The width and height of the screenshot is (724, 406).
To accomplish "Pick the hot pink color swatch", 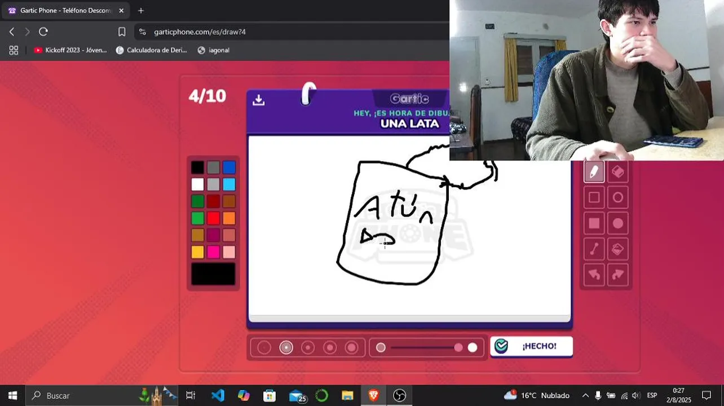I will (213, 252).
